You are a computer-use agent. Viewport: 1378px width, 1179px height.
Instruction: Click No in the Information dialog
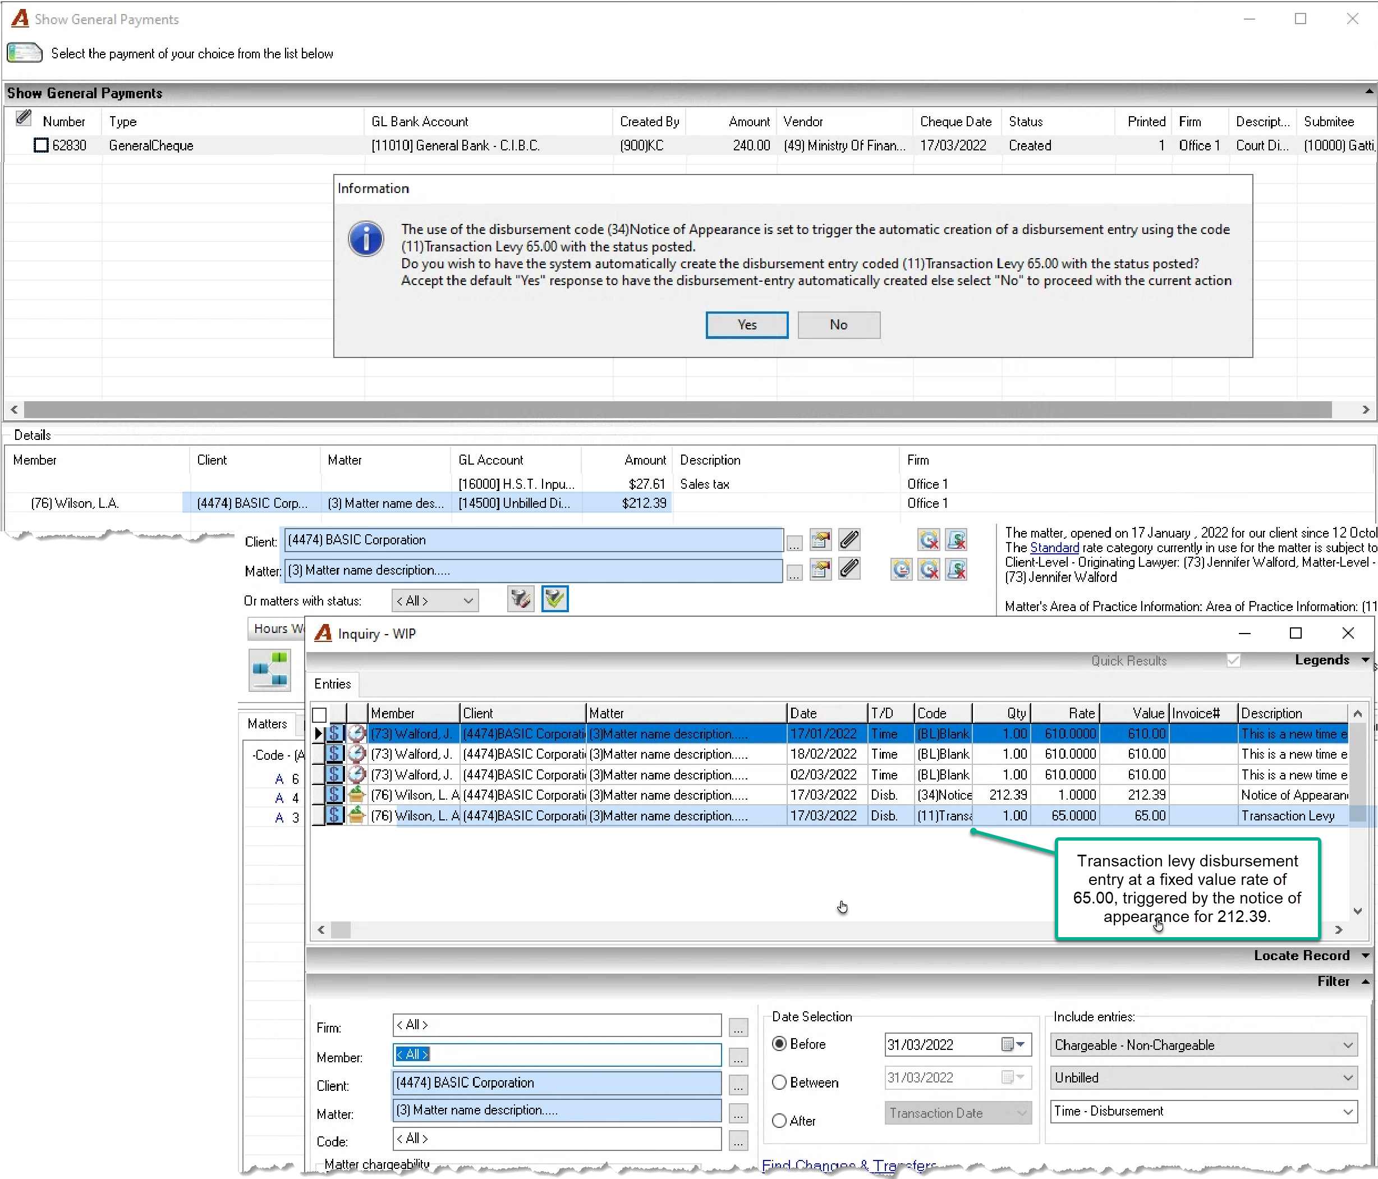point(839,325)
